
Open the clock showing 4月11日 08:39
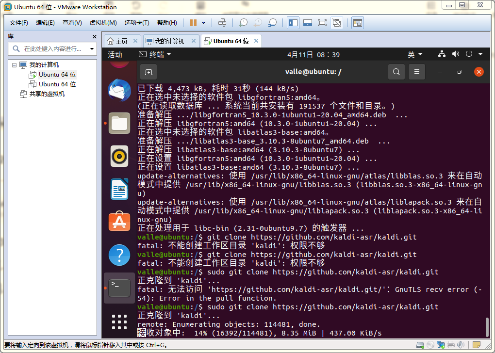click(313, 55)
